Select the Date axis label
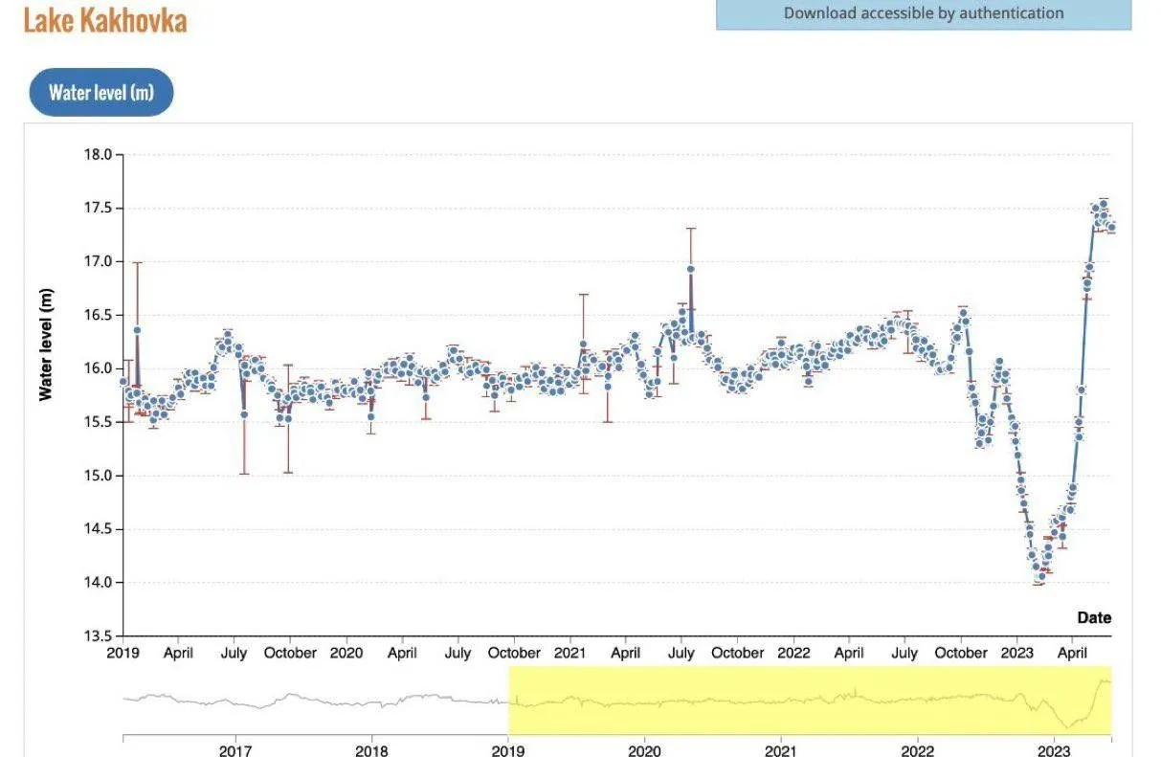1161x757 pixels. 1096,617
